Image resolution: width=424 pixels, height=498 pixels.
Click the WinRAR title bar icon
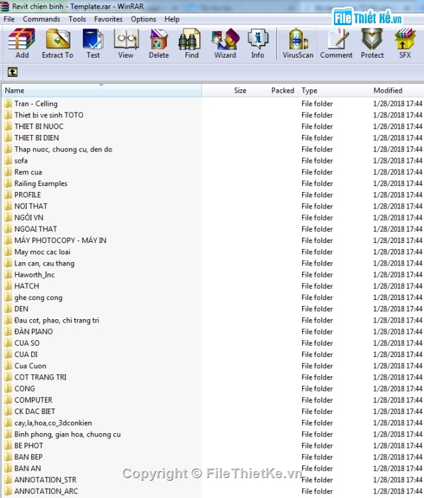click(5, 6)
